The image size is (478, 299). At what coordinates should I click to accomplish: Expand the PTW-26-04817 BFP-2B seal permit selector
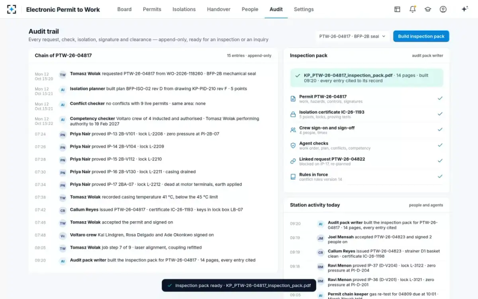[353, 36]
